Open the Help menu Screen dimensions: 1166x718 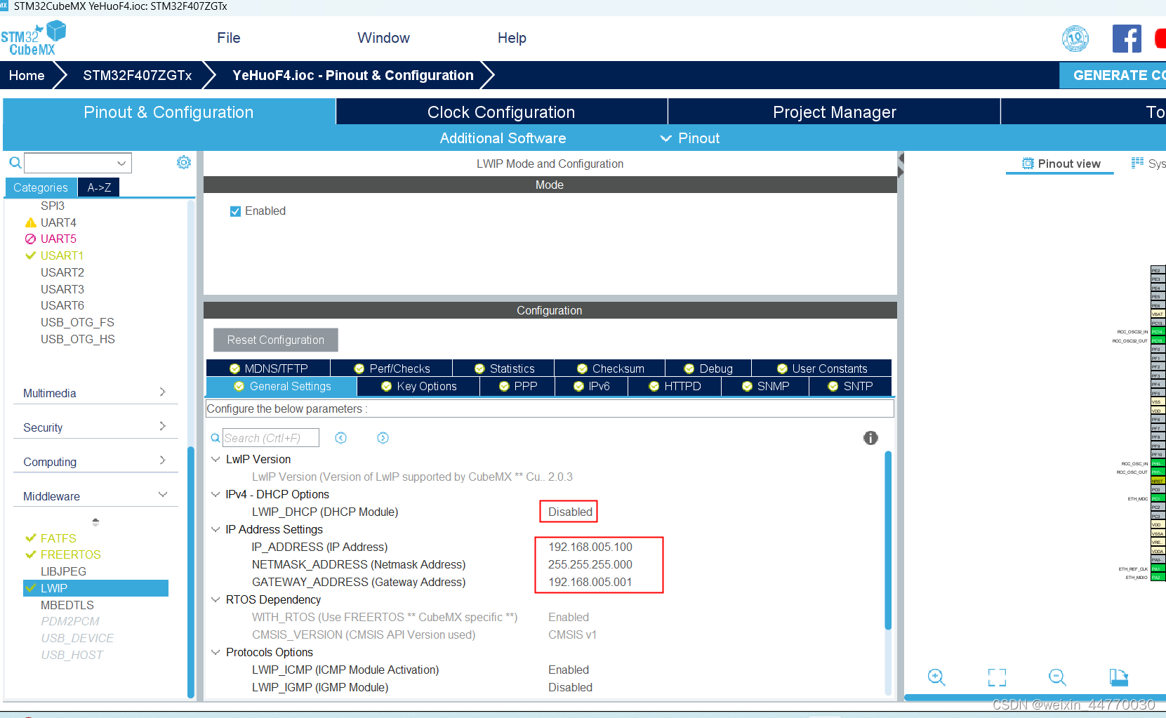click(x=512, y=38)
